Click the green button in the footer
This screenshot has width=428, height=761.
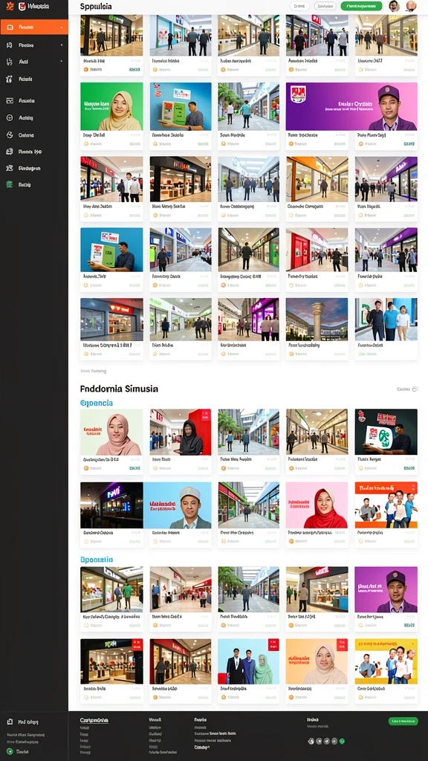point(403,721)
